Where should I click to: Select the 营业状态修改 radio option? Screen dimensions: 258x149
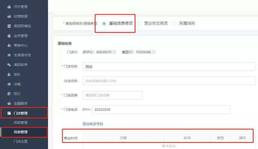pyautogui.click(x=139, y=24)
